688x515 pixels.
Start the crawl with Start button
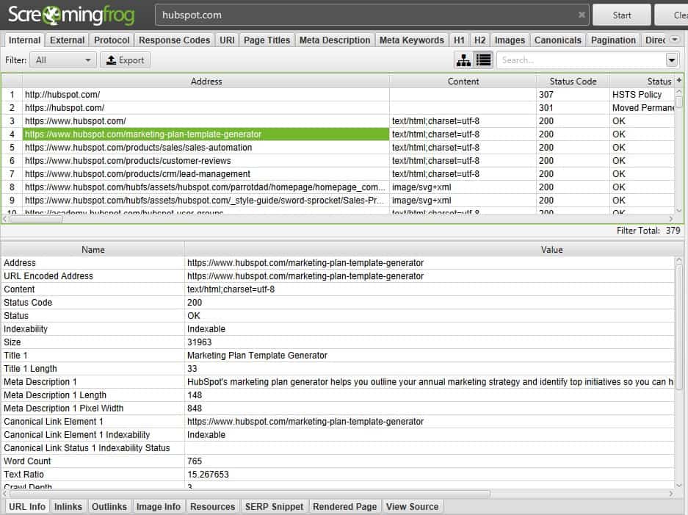pos(622,15)
